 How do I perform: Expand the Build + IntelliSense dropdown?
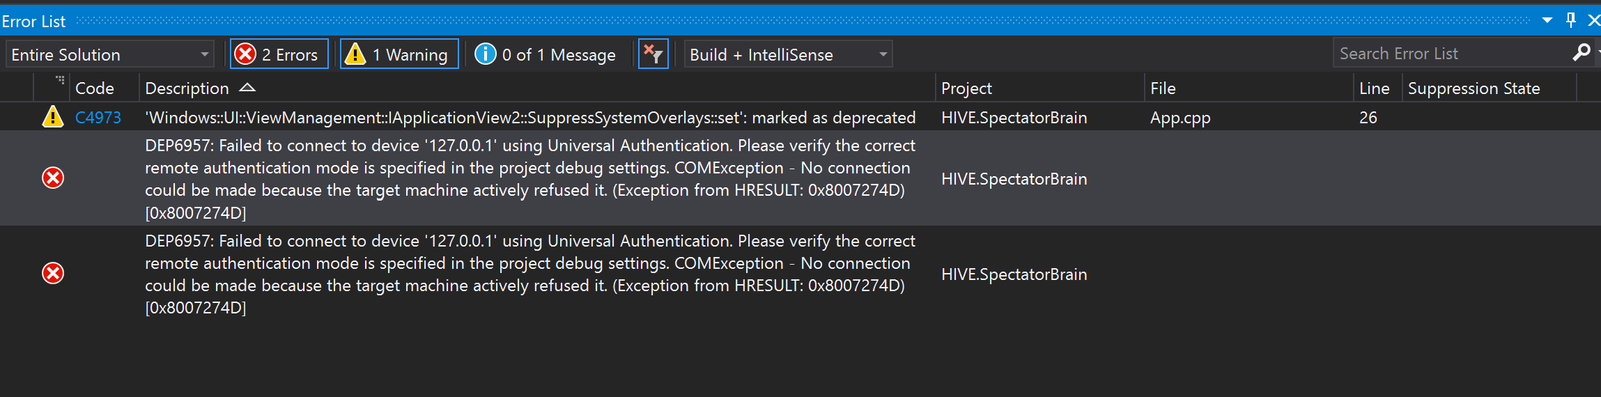tap(787, 54)
